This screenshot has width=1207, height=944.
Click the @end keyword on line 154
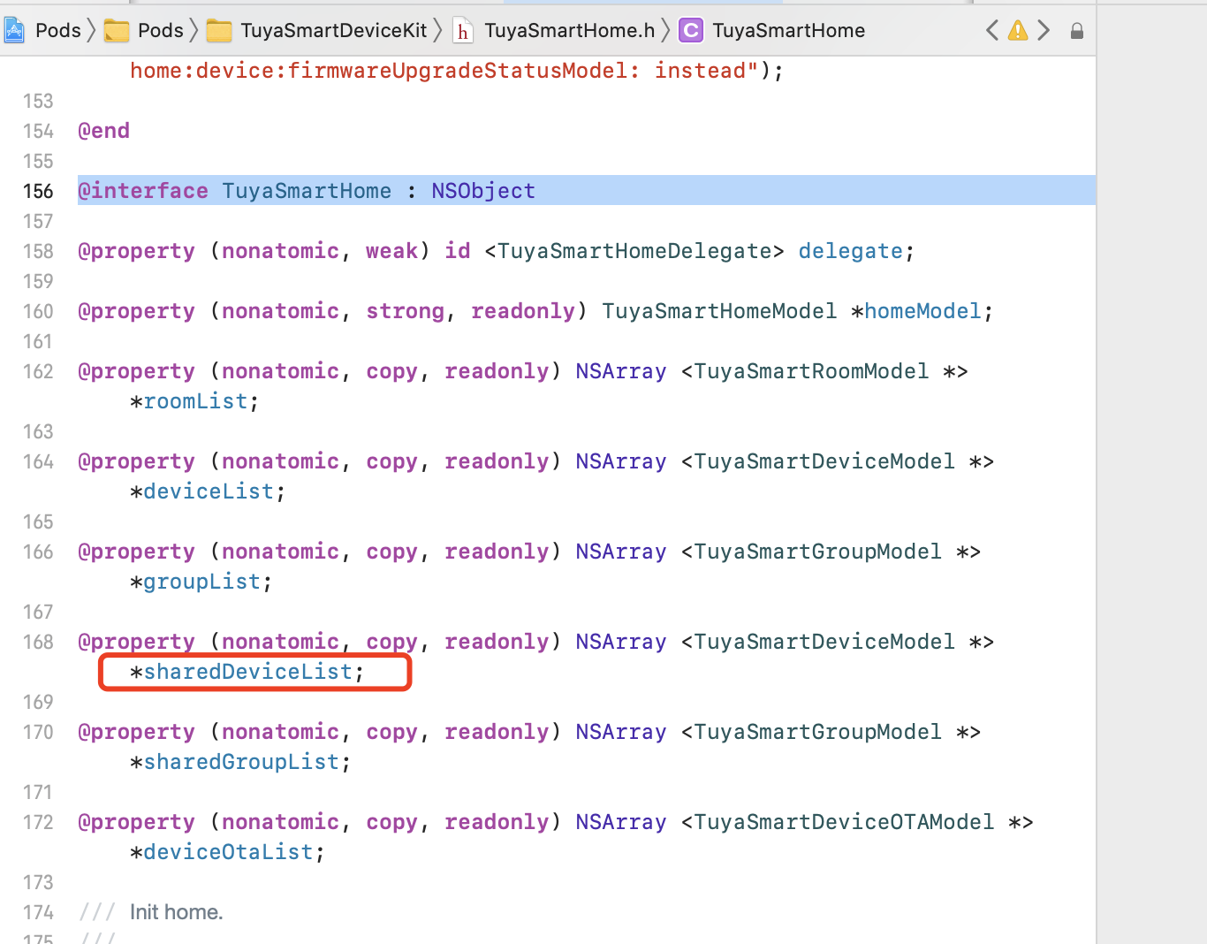coord(104,131)
